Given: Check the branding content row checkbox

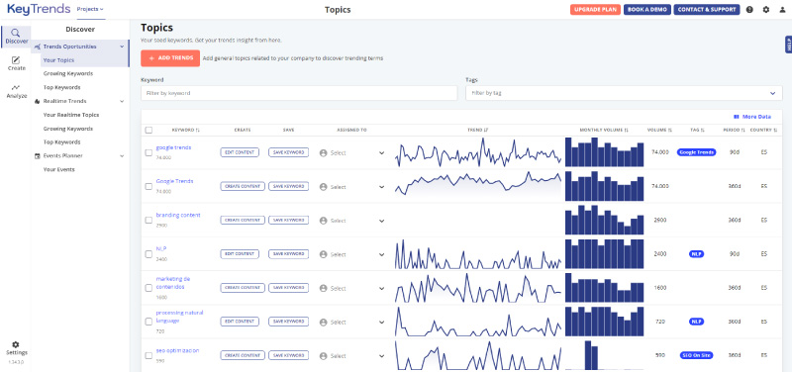Looking at the screenshot, I should click(x=148, y=220).
